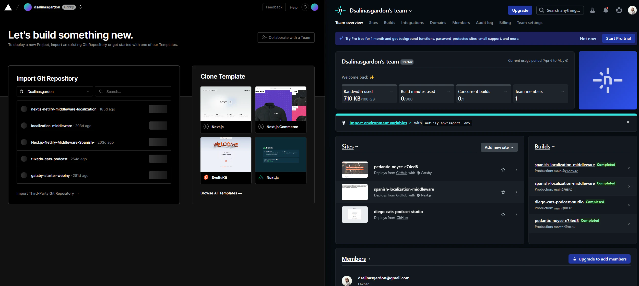Open Build minutes used card

(x=426, y=94)
